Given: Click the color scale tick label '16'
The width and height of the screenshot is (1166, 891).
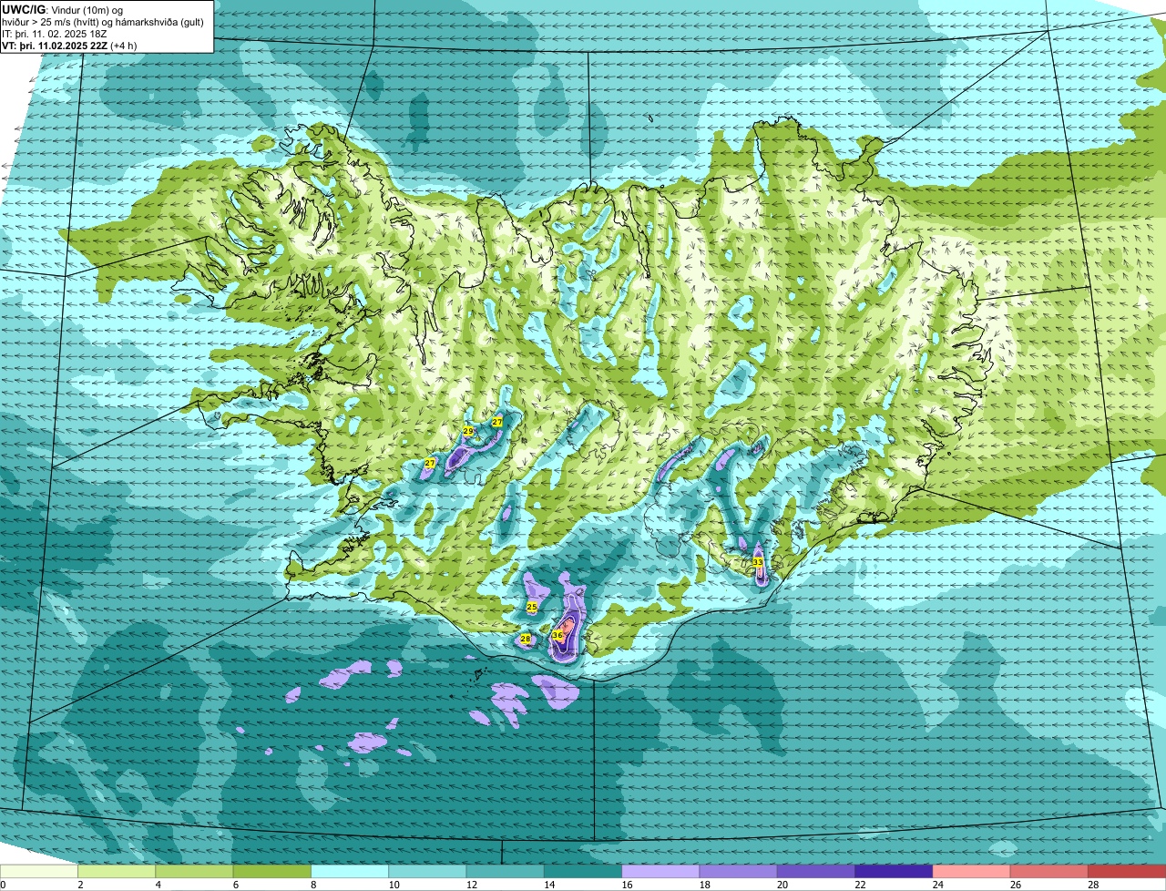Looking at the screenshot, I should [x=627, y=885].
